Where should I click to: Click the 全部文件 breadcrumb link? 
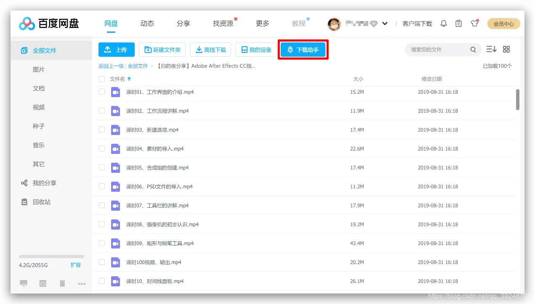click(x=138, y=66)
